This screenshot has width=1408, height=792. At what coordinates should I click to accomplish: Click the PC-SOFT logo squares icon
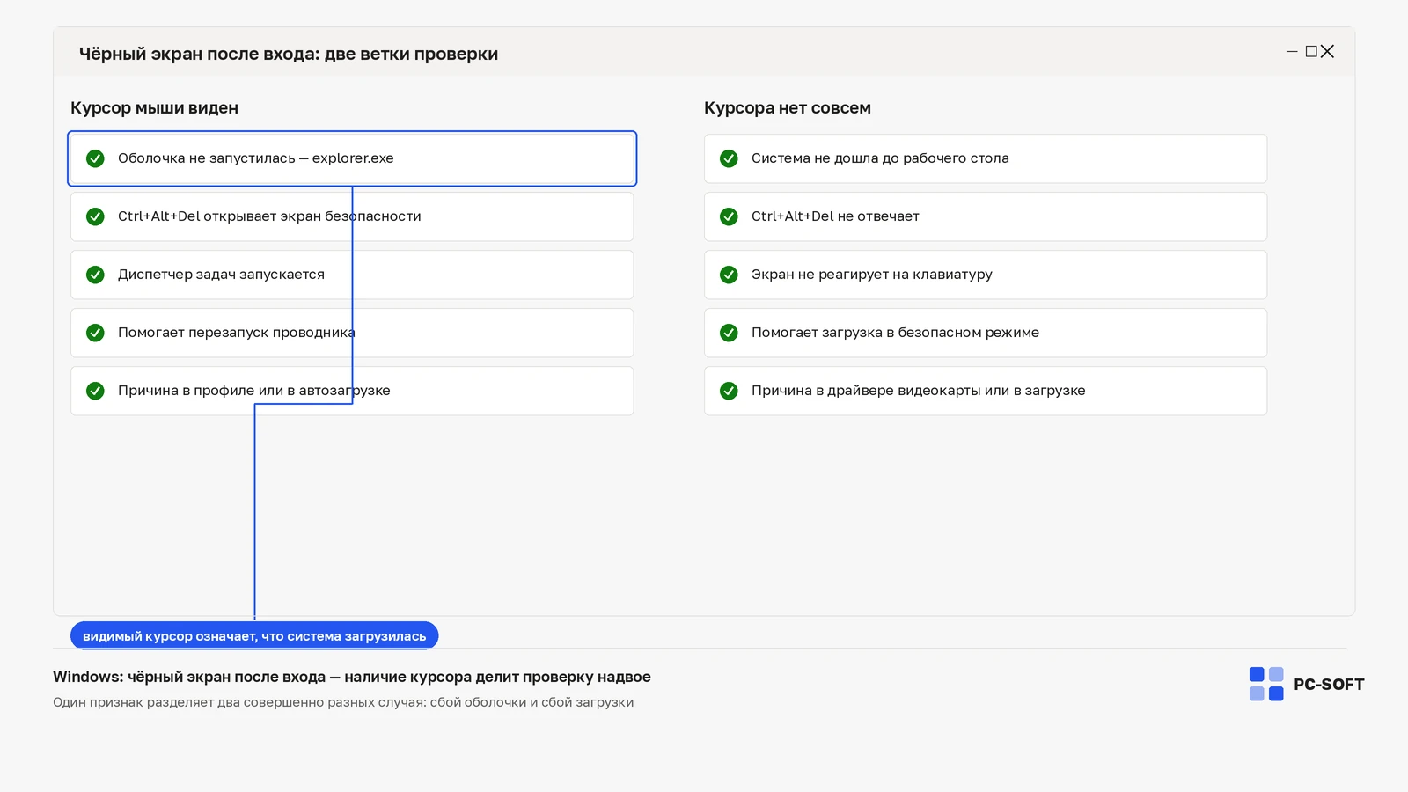[1266, 684]
